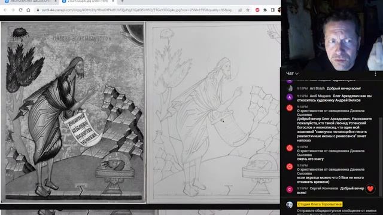Viewport: 383px width, 215px height.
Task: Click the share page icon in address bar
Action: pyautogui.click(x=240, y=10)
